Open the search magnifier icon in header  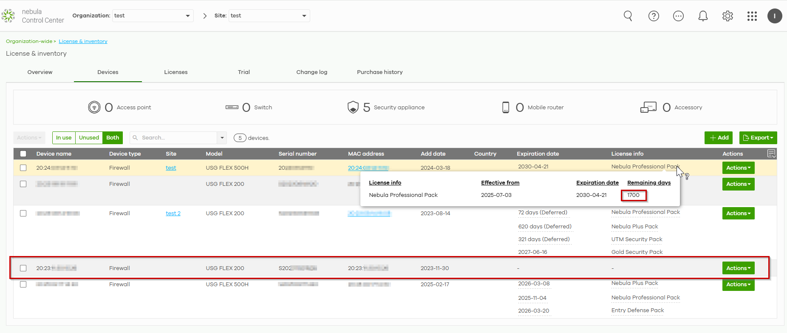click(x=628, y=16)
